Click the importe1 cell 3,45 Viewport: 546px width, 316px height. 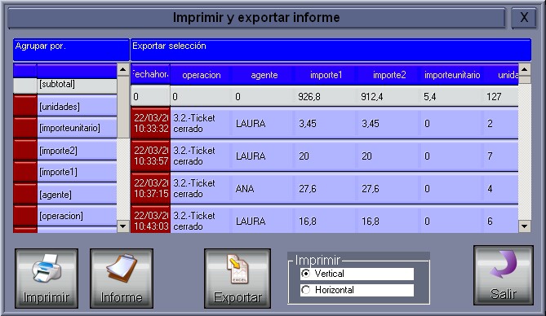(326, 124)
